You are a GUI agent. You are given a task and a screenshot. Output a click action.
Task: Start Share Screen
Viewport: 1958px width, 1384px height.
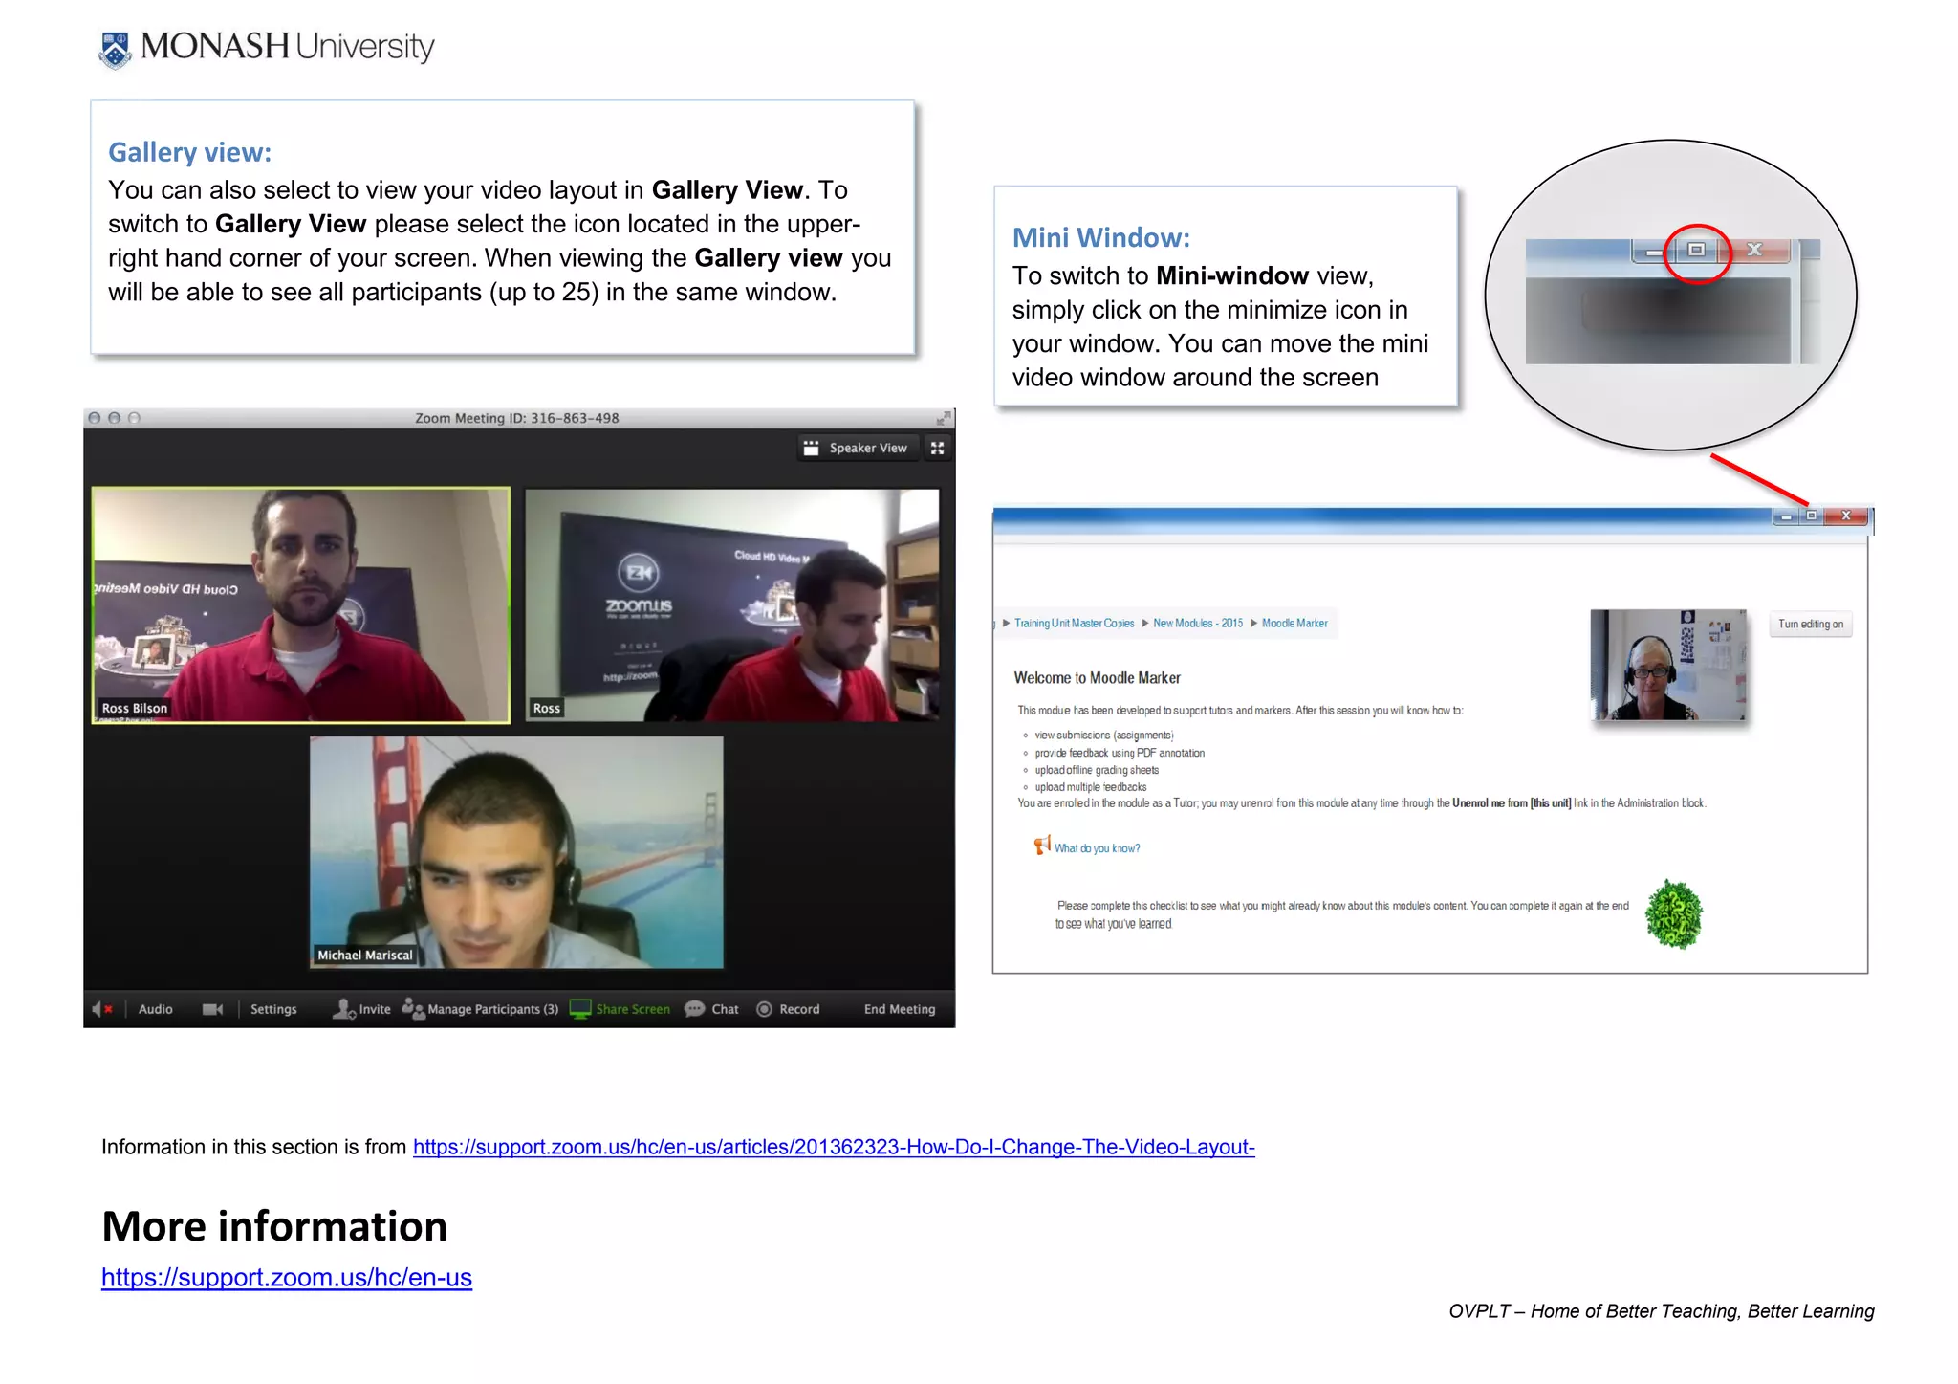pos(620,1009)
